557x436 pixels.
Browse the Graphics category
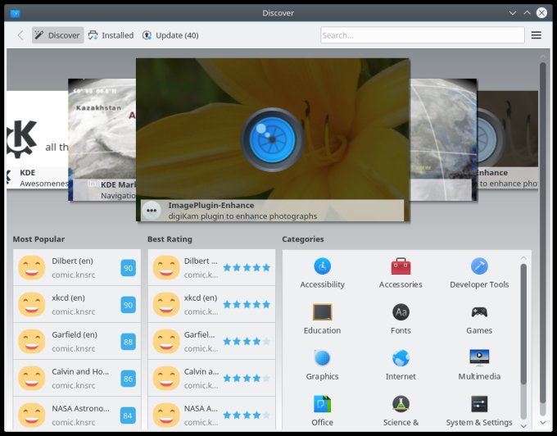pos(322,365)
